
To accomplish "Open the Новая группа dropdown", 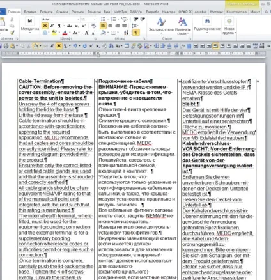I will tap(229, 26).
